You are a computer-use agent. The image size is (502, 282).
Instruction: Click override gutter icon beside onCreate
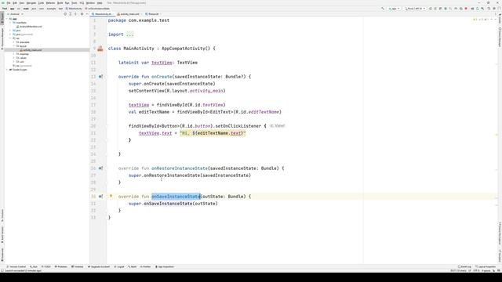(x=101, y=77)
